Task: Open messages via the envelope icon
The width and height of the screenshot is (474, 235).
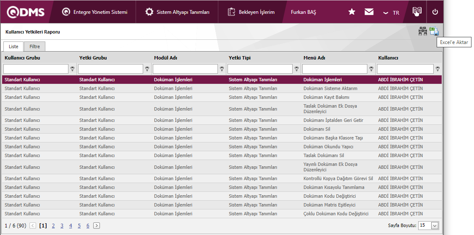Action: pos(369,12)
